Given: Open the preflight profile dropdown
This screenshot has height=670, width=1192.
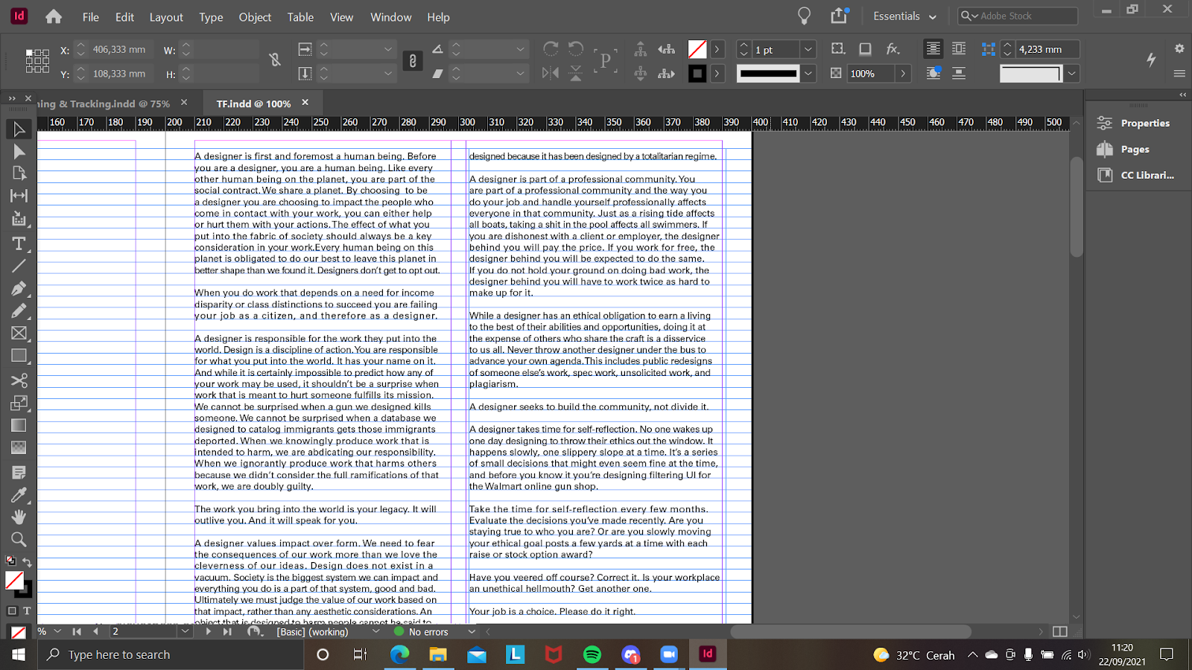Looking at the screenshot, I should (x=375, y=631).
